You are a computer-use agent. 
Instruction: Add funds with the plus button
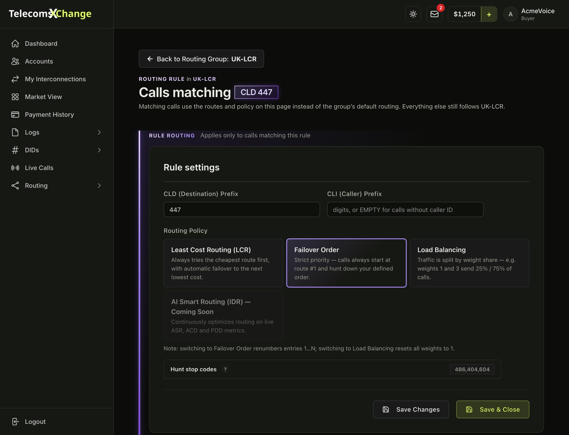point(489,14)
